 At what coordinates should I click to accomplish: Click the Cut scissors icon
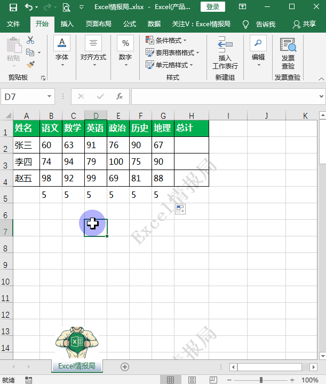point(30,40)
